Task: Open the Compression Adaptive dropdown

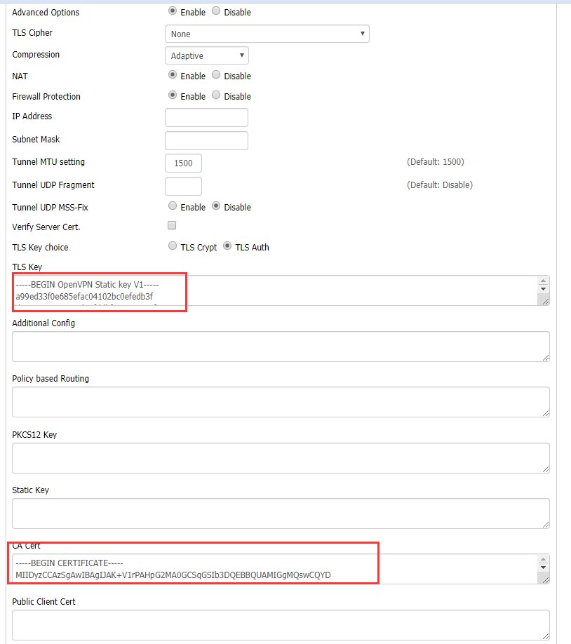Action: tap(207, 55)
